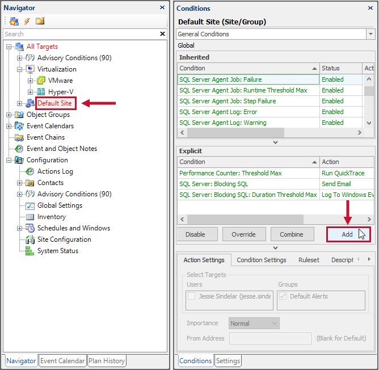379x370 pixels.
Task: Click the Default Site gear icon
Action: (x=30, y=103)
